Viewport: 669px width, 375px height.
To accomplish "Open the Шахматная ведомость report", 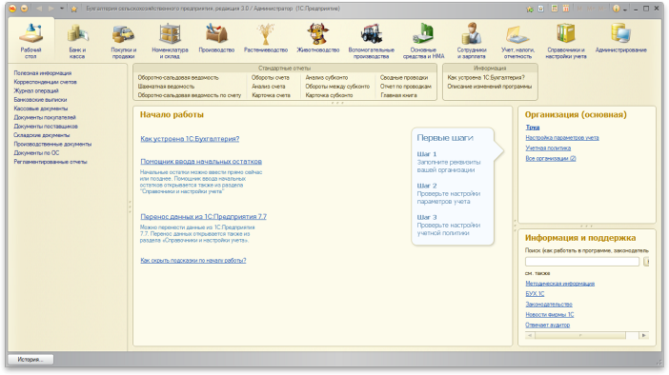I will 166,87.
